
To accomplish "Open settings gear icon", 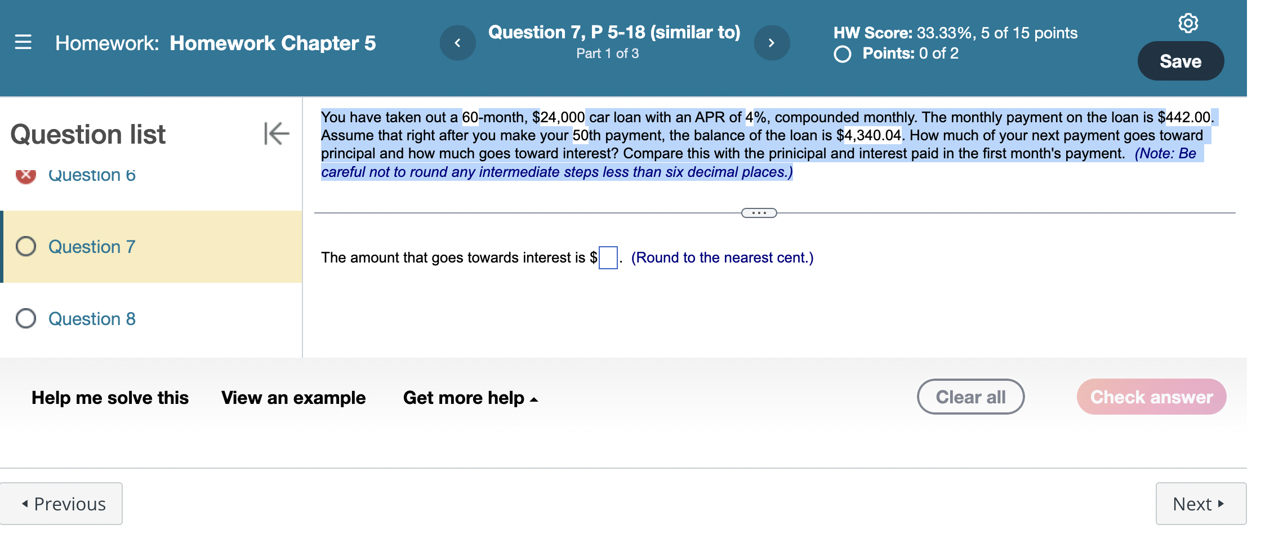I will [1188, 23].
